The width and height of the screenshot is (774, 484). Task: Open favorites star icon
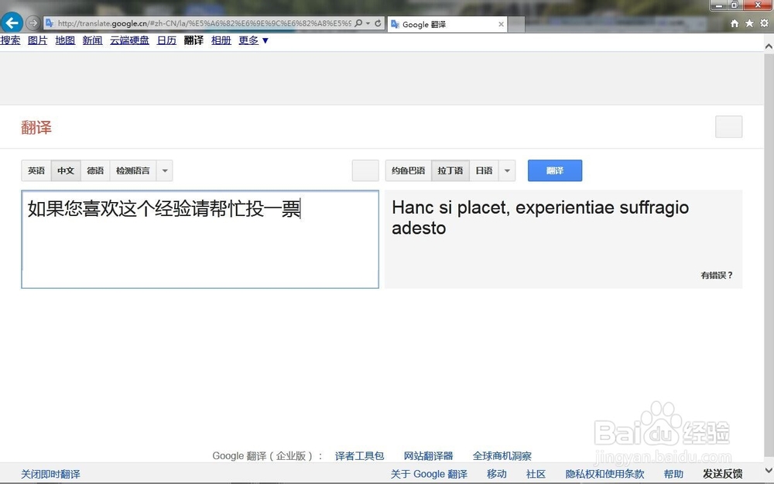coord(749,23)
